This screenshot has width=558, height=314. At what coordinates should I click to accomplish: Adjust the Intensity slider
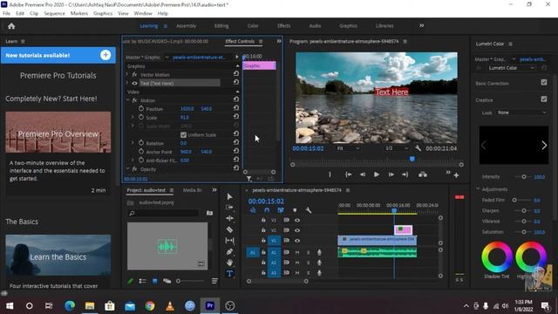click(x=523, y=176)
